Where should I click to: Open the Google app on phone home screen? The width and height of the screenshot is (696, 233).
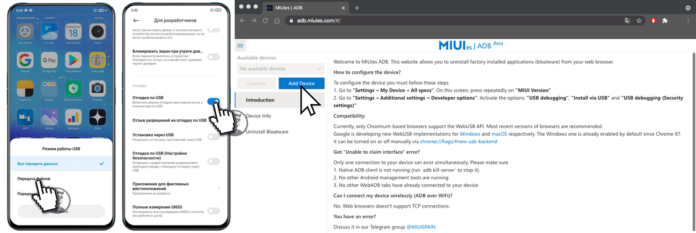(x=25, y=60)
